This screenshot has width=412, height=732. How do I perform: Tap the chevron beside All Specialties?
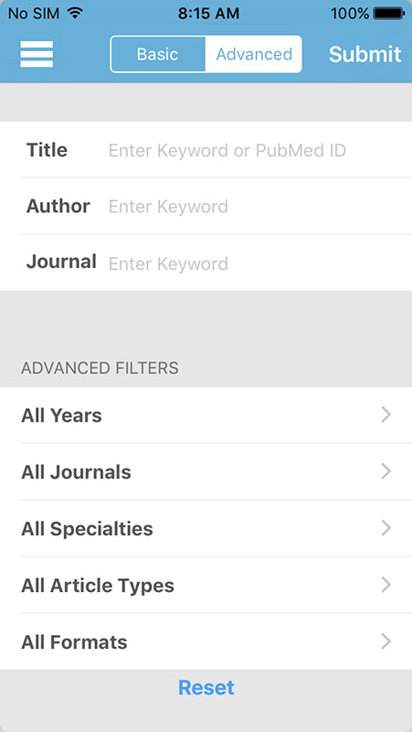[386, 528]
